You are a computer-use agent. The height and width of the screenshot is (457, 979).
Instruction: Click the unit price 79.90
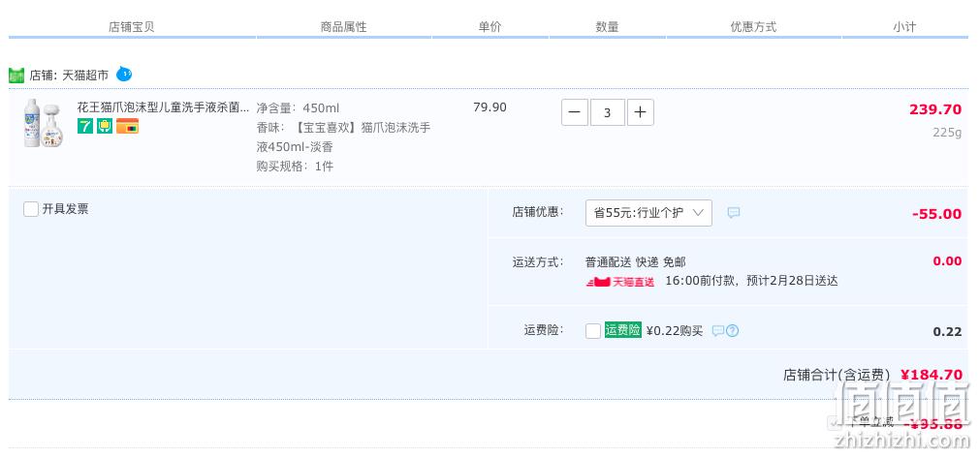click(490, 107)
